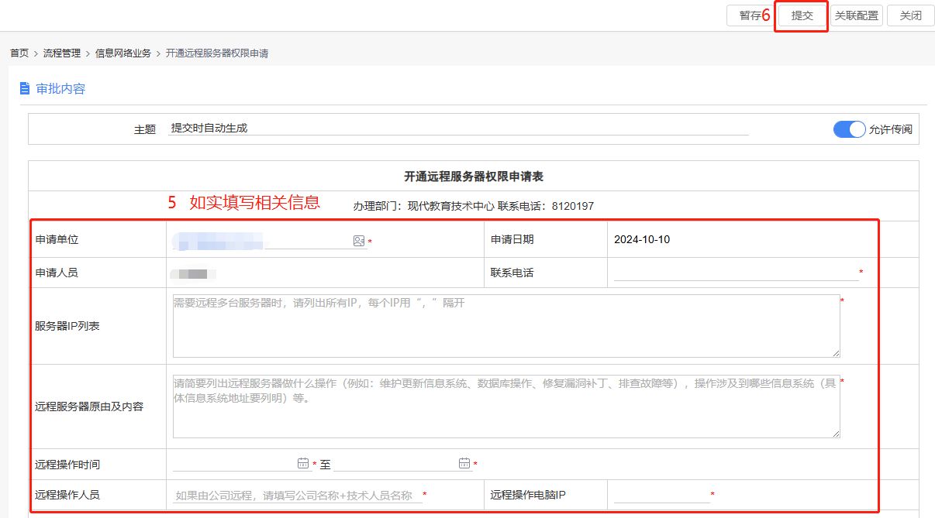Image resolution: width=935 pixels, height=518 pixels.
Task: Toggle the 允许传阅 switch
Action: point(849,129)
